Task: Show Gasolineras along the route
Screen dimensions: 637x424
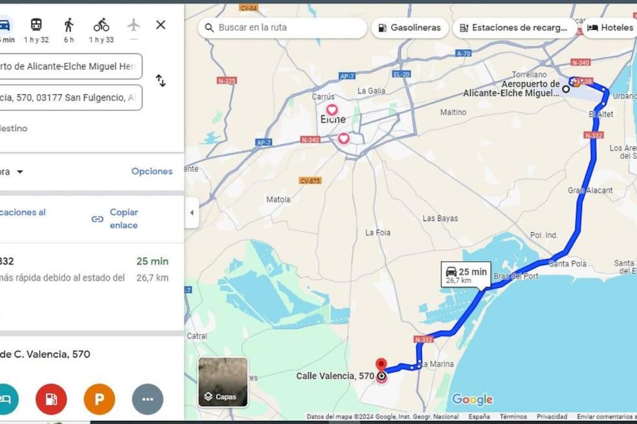Action: pyautogui.click(x=409, y=27)
